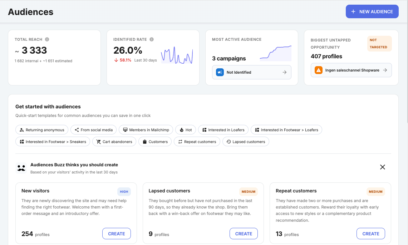Click the '3 campaigns' text
Image resolution: width=408 pixels, height=245 pixels.
[229, 58]
